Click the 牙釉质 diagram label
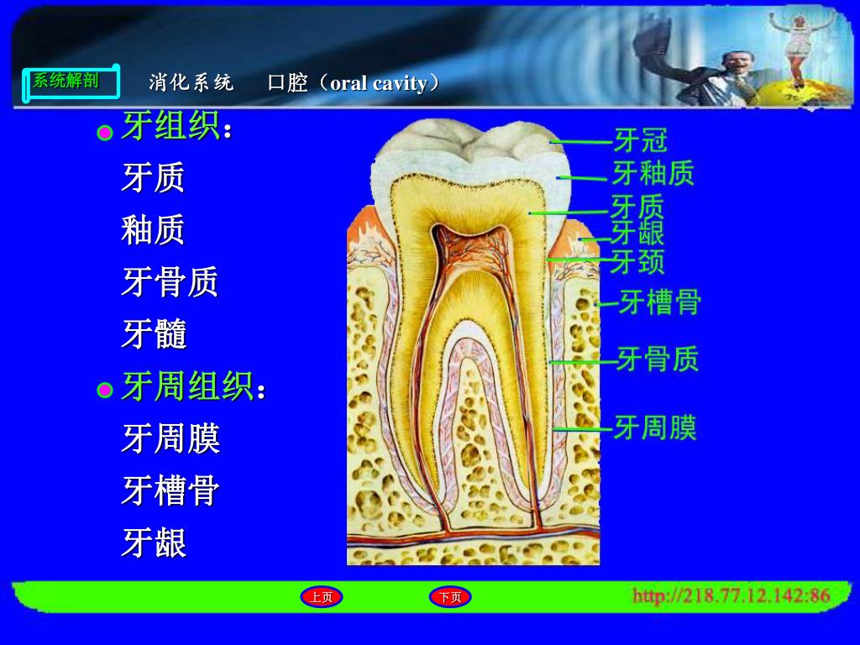The height and width of the screenshot is (645, 860). [653, 173]
